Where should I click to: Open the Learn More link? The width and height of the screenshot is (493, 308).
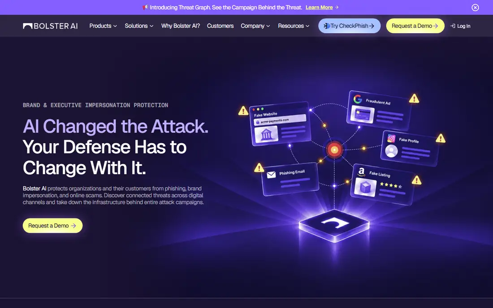(319, 7)
